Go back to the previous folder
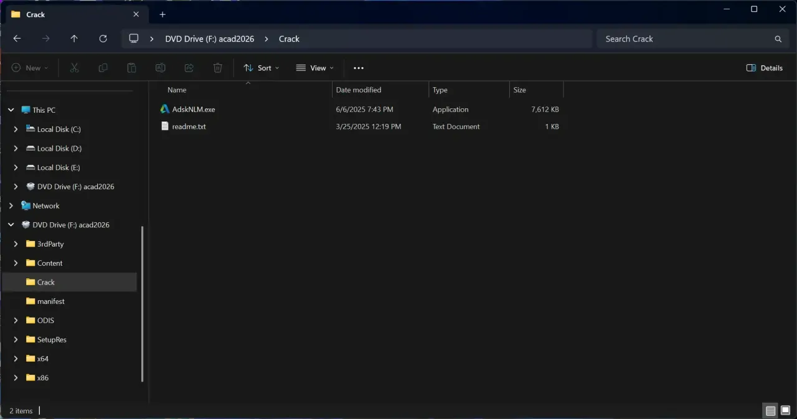The height and width of the screenshot is (419, 797). click(x=17, y=39)
